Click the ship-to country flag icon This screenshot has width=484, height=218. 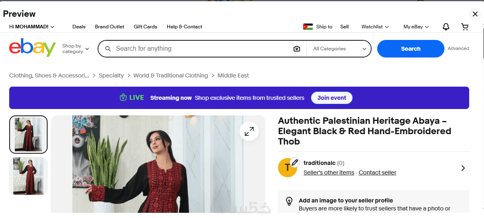pos(308,27)
